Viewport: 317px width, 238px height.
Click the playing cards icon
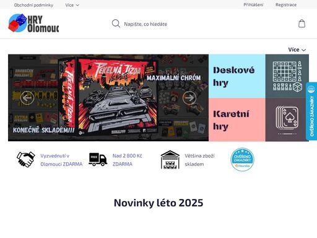tap(287, 120)
